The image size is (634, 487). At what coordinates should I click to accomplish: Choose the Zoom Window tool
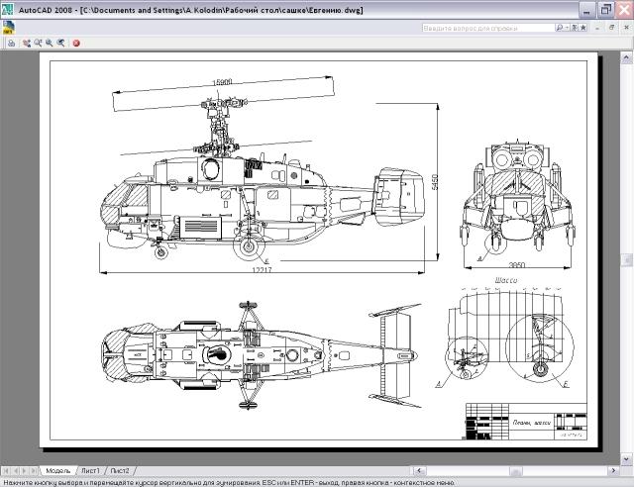point(50,43)
